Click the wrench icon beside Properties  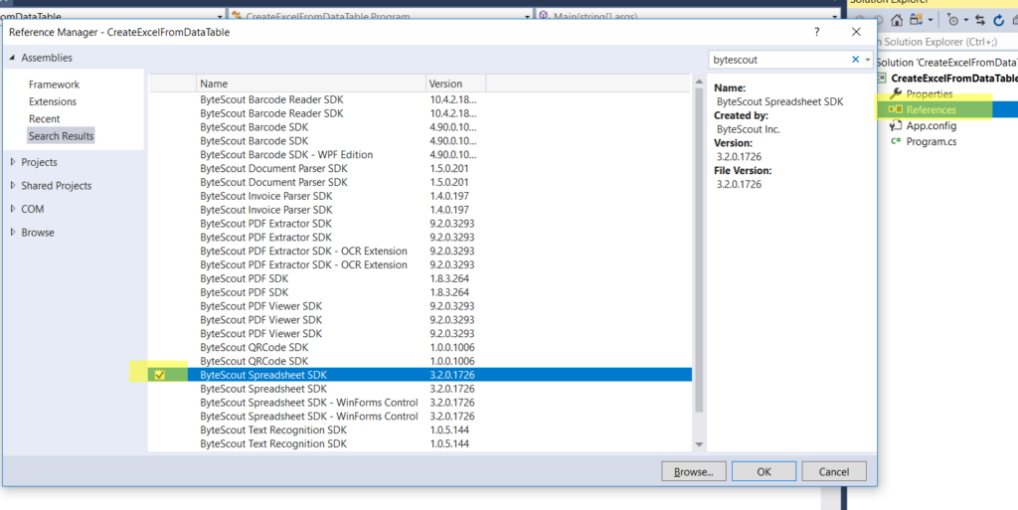pos(896,94)
